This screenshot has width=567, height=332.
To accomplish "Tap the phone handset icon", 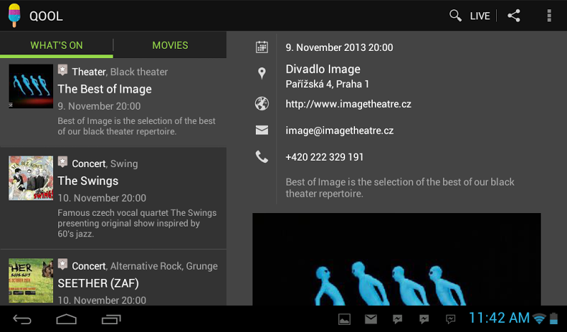I will pyautogui.click(x=262, y=156).
